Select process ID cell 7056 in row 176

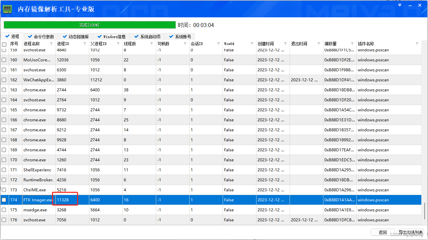[x=73, y=220]
